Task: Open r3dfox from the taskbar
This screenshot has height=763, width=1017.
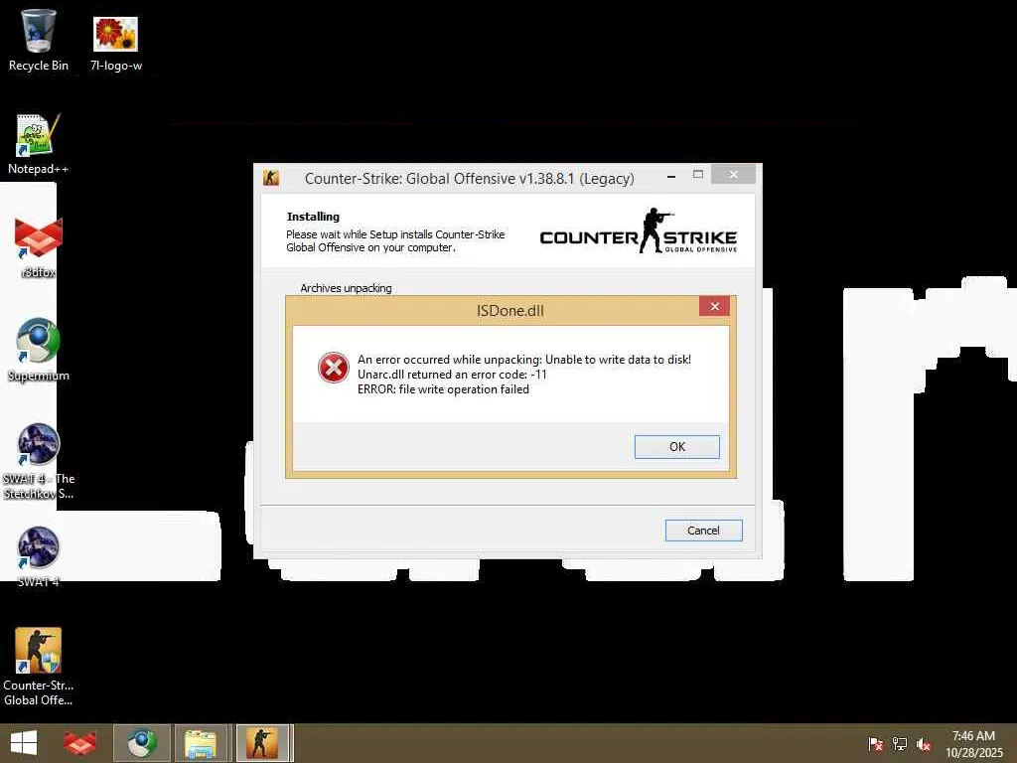Action: click(80, 743)
